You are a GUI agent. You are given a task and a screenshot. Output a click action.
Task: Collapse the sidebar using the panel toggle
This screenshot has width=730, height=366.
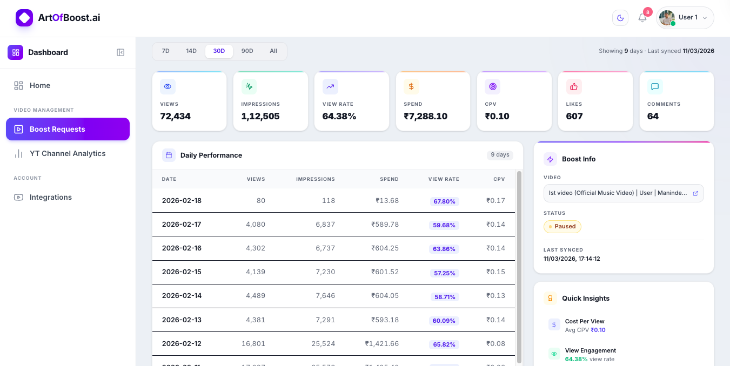point(120,52)
